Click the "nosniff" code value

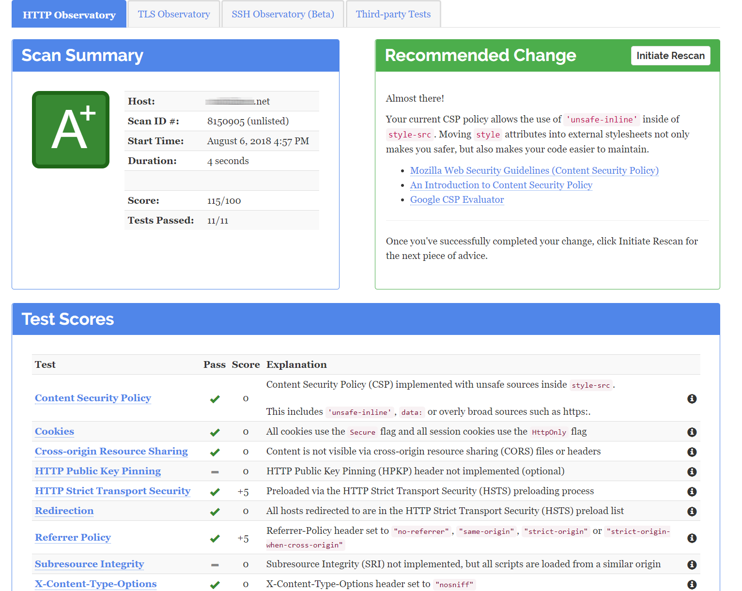tap(455, 584)
